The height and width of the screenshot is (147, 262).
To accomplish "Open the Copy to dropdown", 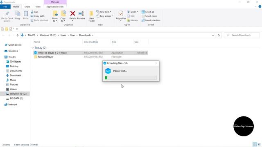I will pos(63,16).
